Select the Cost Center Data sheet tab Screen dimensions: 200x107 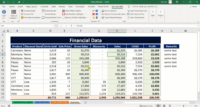59,102
